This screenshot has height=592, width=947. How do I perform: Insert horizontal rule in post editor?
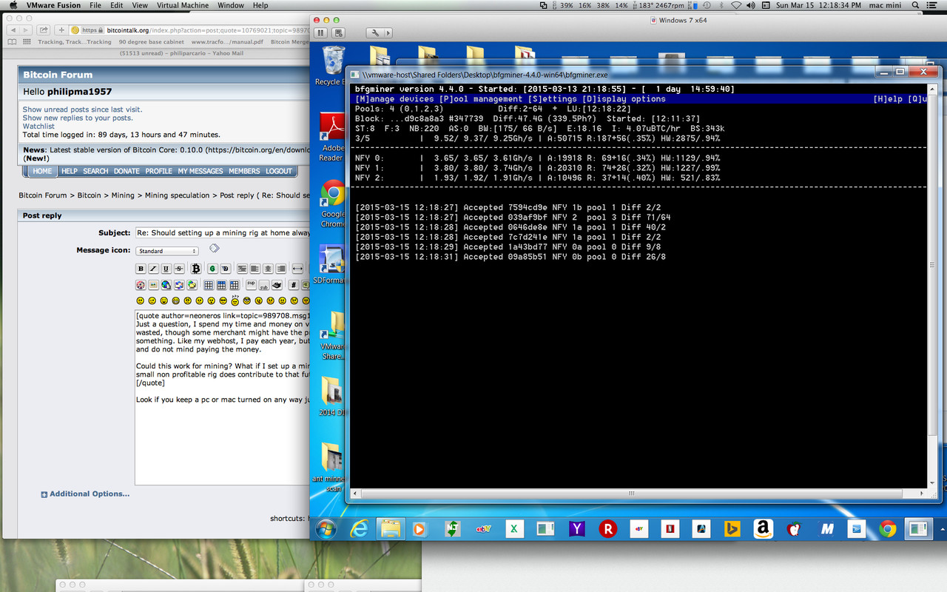click(297, 269)
